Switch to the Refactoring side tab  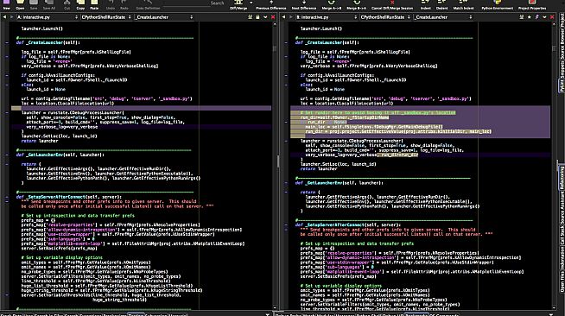click(x=562, y=178)
